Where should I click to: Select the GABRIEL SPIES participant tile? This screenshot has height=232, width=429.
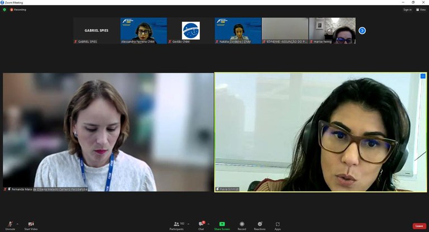coord(96,31)
